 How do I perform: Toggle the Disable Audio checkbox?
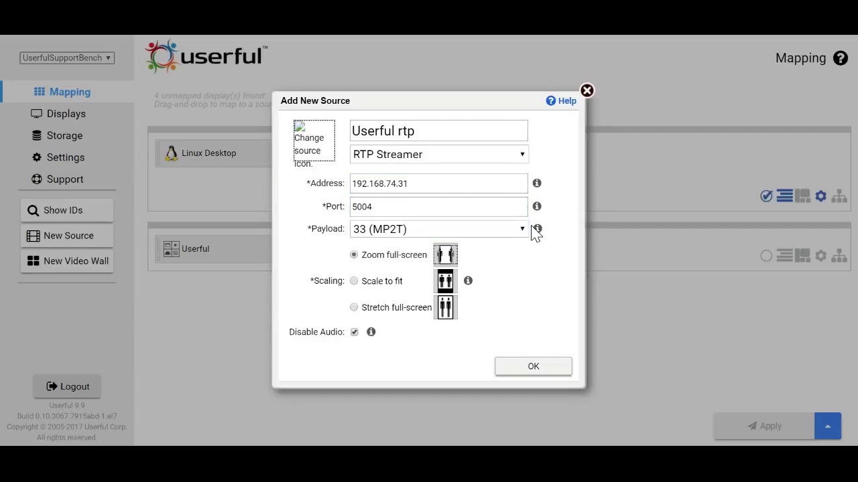click(355, 332)
